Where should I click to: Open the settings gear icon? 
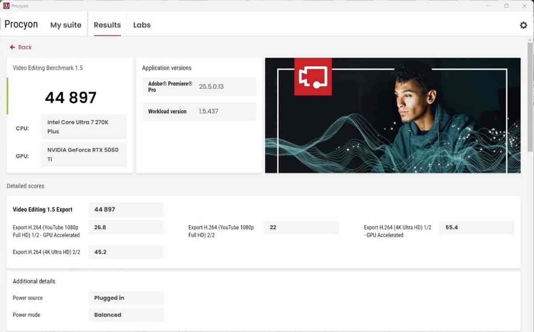pyautogui.click(x=523, y=25)
